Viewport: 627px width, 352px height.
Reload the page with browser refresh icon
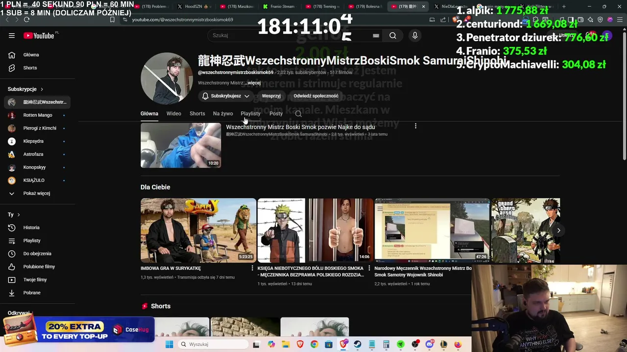tap(26, 20)
